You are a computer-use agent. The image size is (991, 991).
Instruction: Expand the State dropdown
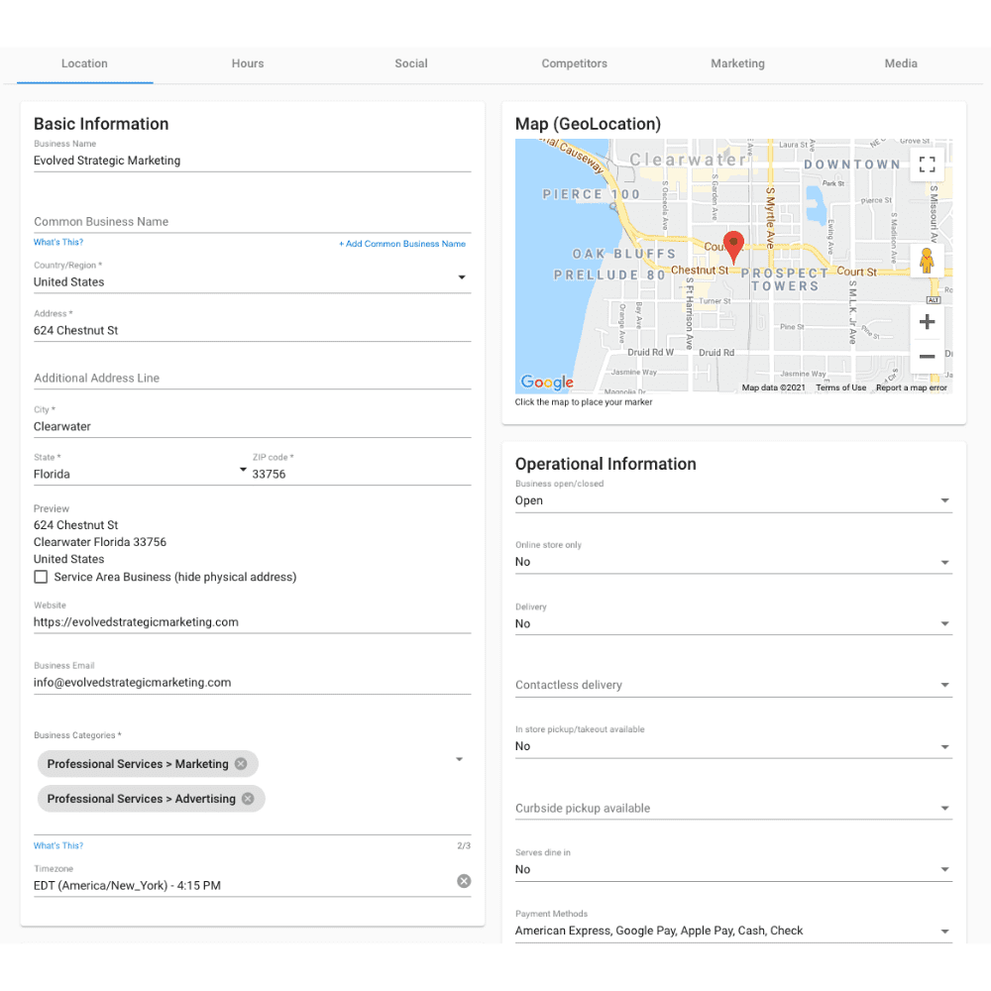(243, 470)
